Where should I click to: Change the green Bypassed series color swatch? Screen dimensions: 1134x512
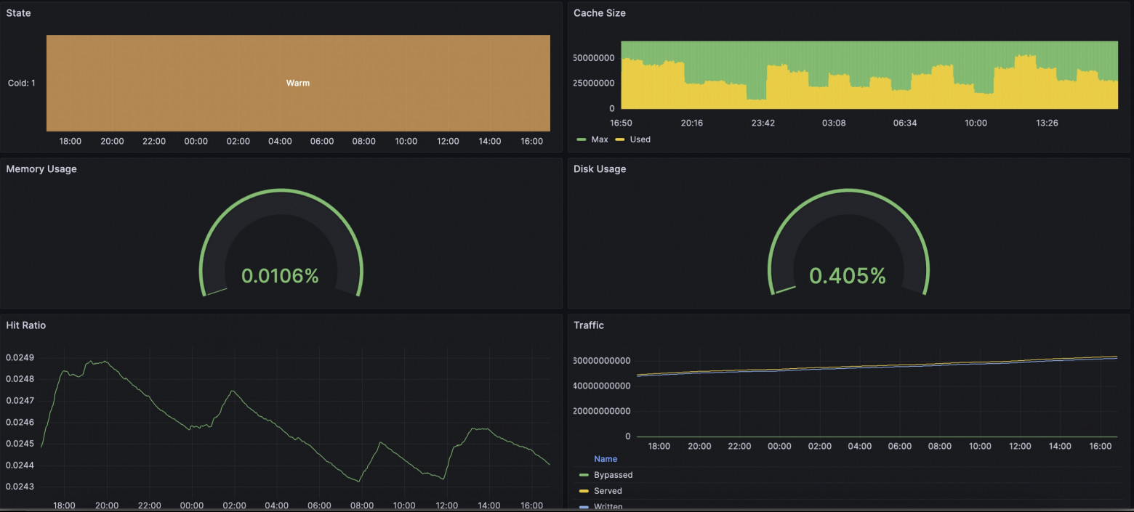(583, 475)
